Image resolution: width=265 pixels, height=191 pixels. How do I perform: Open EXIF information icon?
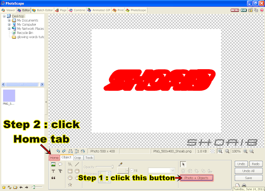point(243,10)
